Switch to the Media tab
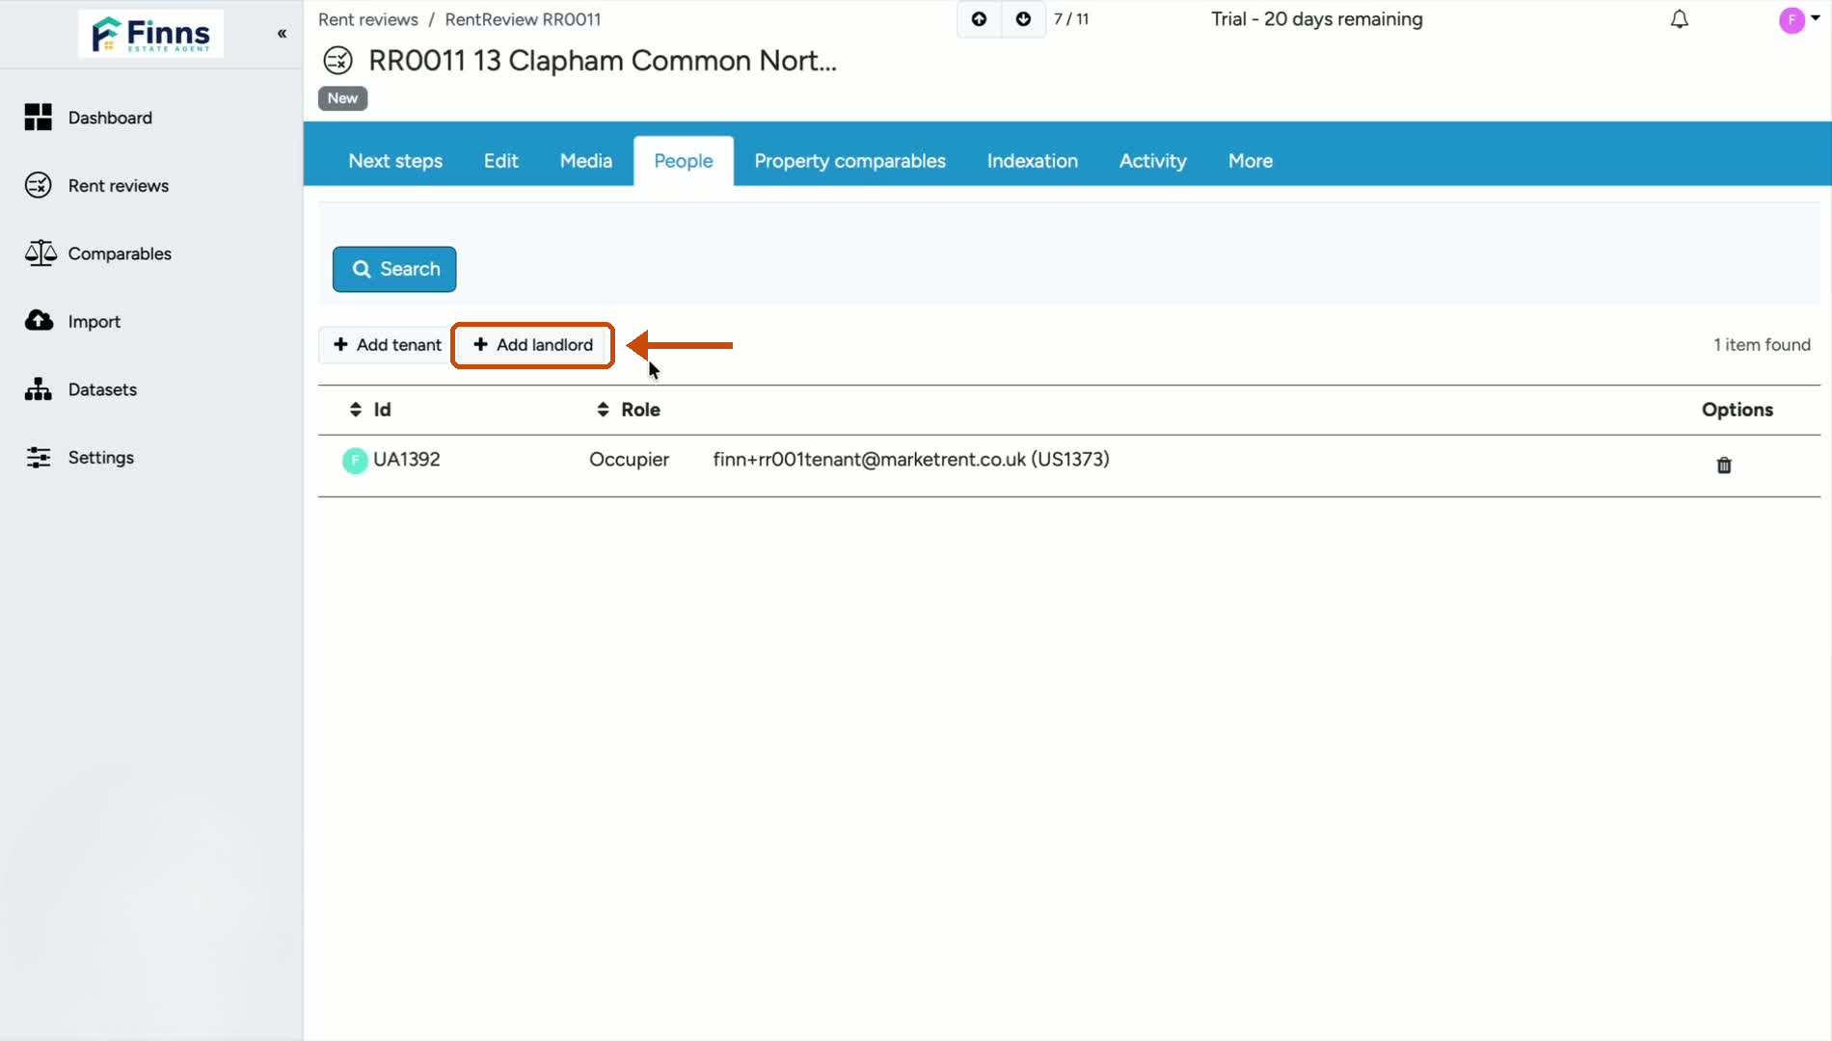This screenshot has height=1041, width=1832. [x=586, y=161]
